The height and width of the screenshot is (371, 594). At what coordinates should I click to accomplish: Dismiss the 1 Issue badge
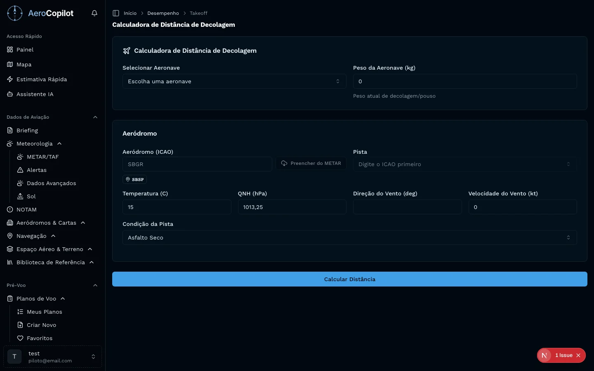tap(578, 355)
